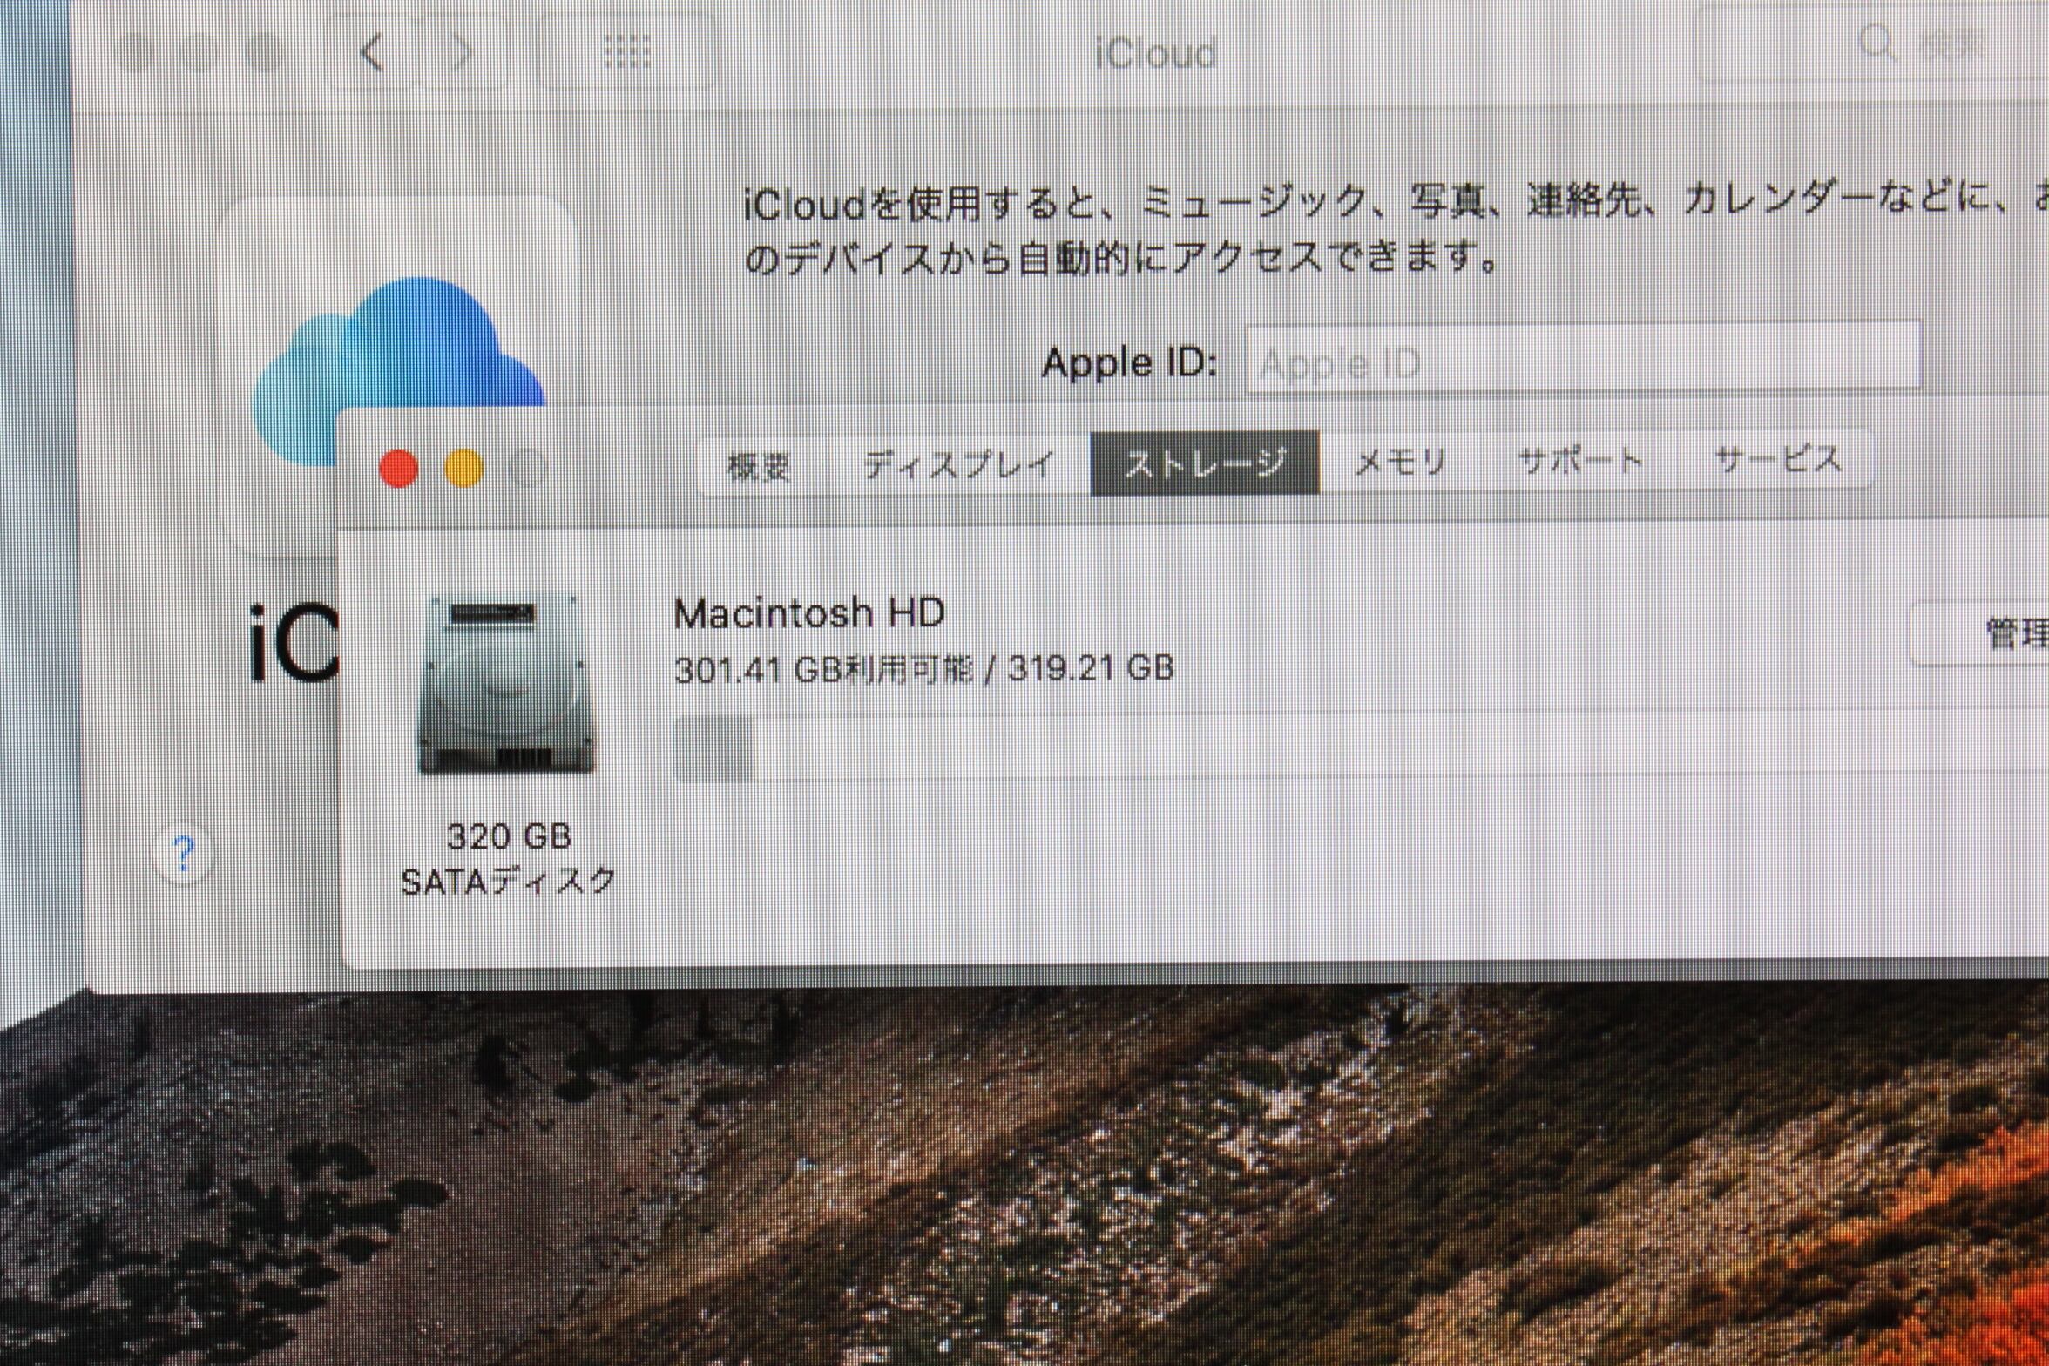Click the Macintosh HD volume name
This screenshot has height=1366, width=2049.
pos(809,613)
